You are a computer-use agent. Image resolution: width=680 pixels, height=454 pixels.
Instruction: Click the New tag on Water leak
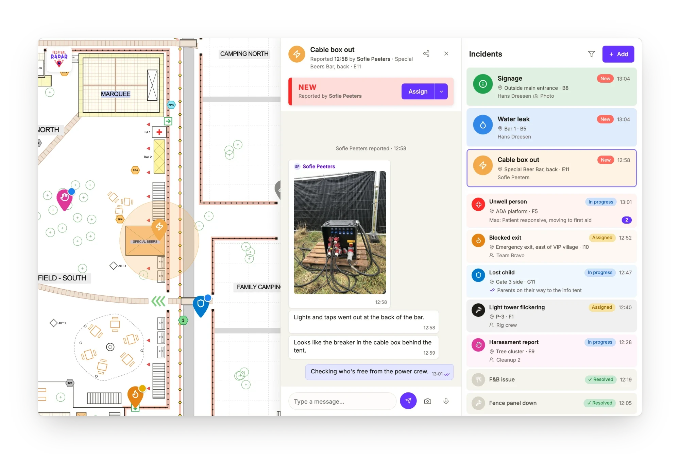[x=605, y=119]
